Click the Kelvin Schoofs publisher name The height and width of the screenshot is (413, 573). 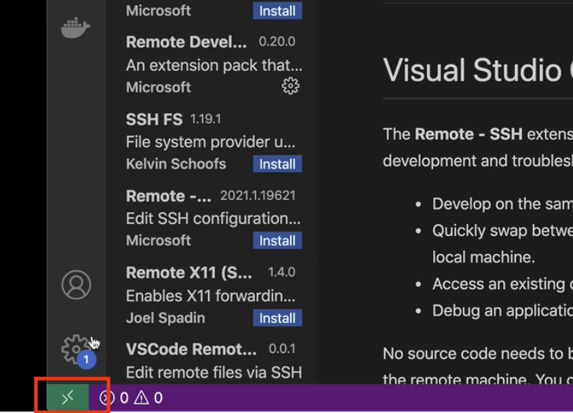[176, 164]
